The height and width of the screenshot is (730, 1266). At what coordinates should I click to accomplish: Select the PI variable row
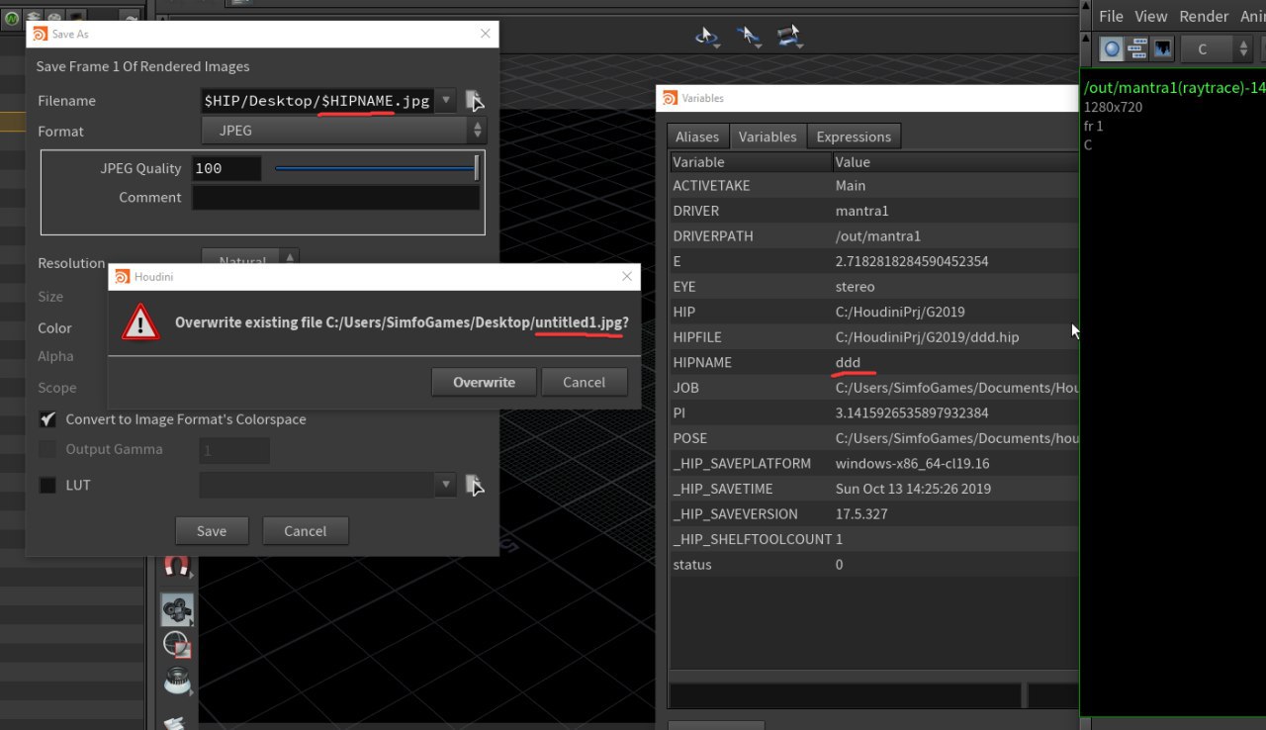(x=873, y=412)
